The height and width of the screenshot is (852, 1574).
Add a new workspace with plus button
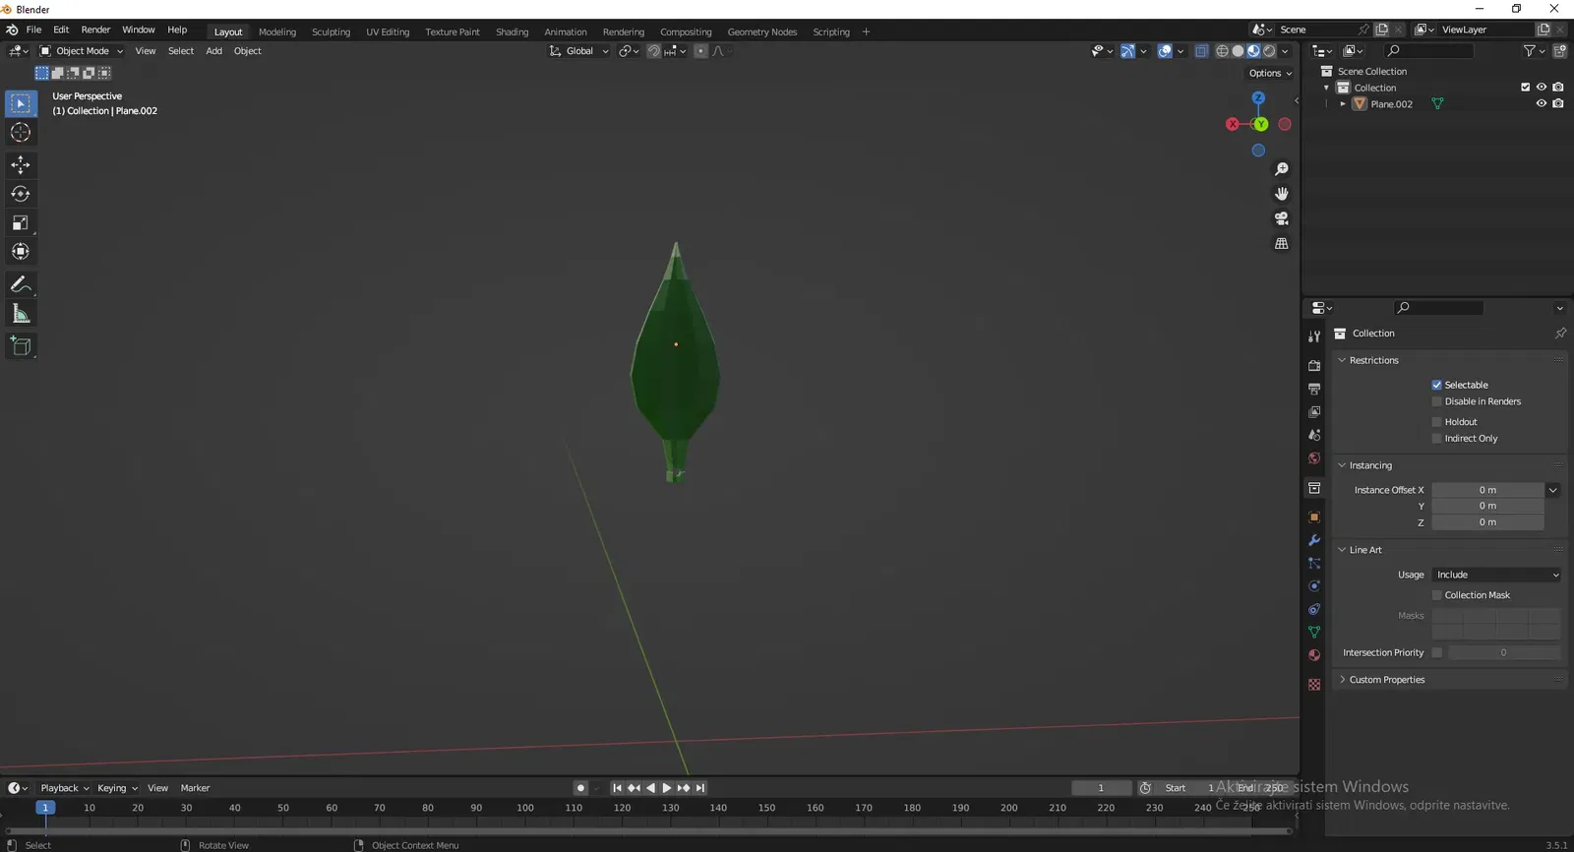(x=866, y=31)
